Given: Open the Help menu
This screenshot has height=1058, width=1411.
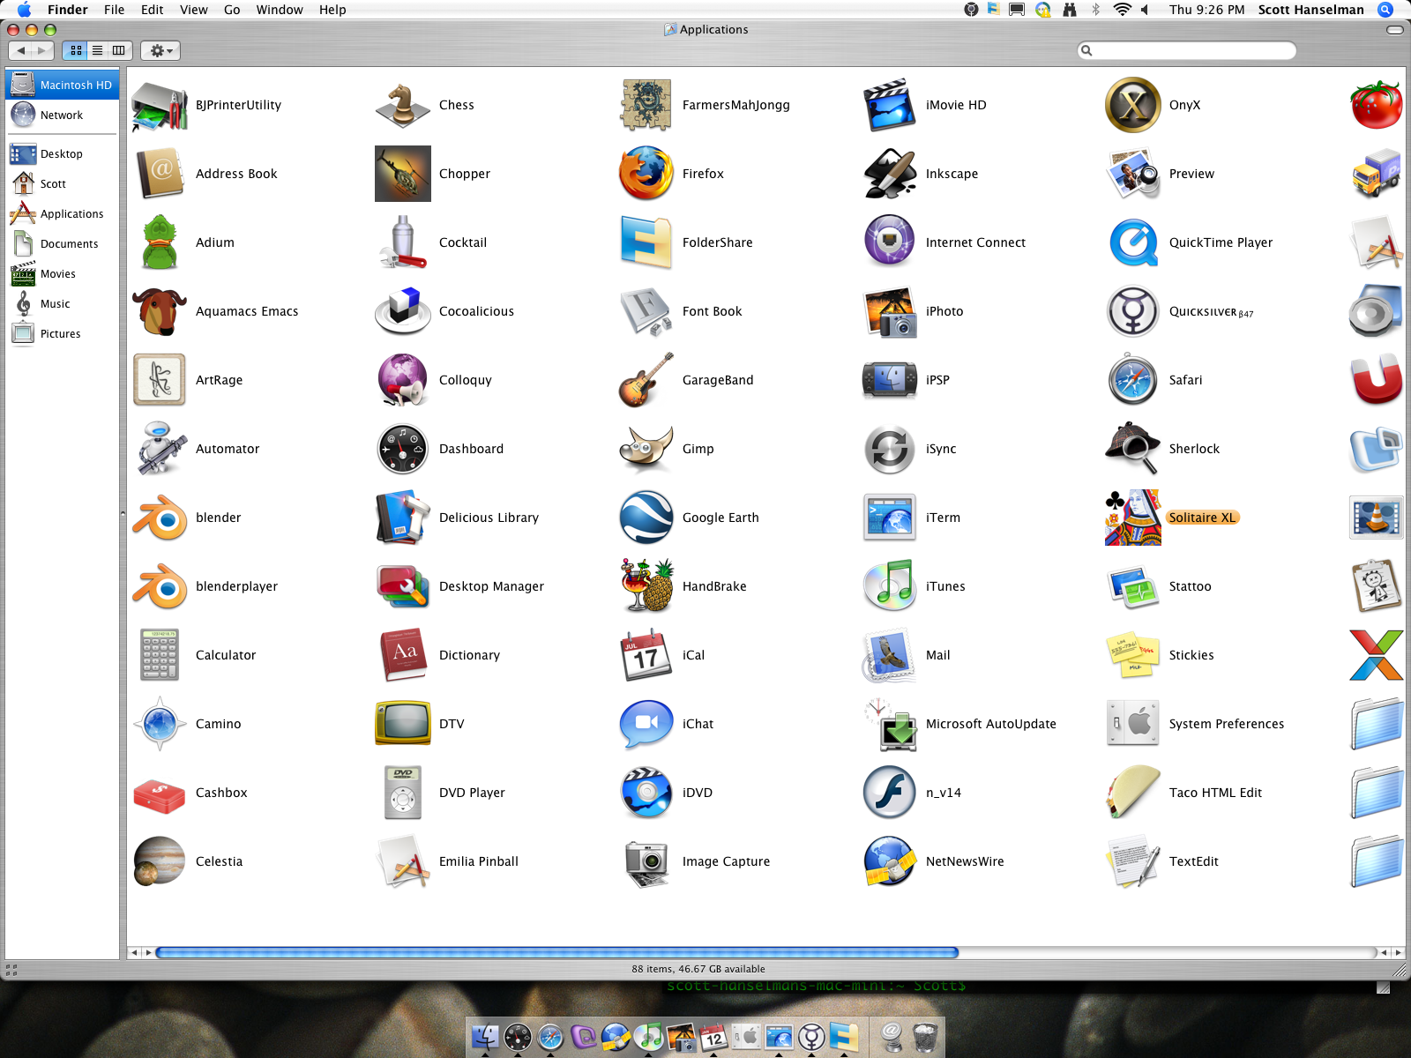Looking at the screenshot, I should (x=332, y=10).
